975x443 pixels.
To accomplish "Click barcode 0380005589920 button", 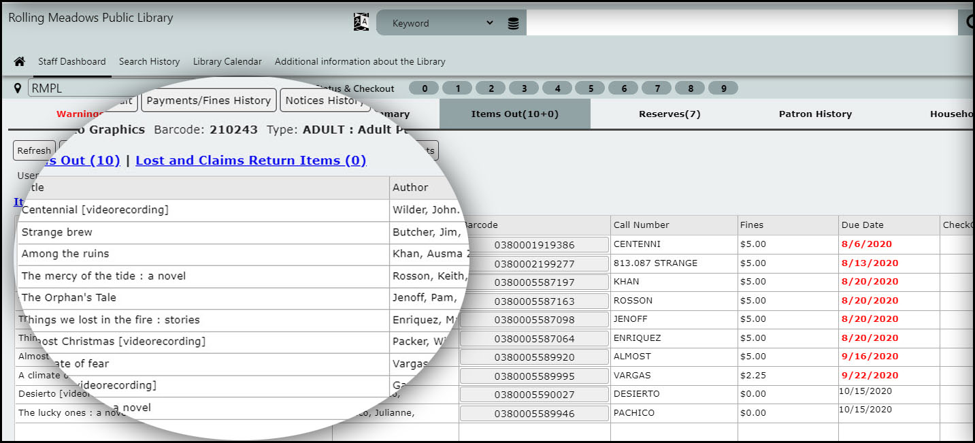I will pyautogui.click(x=534, y=357).
